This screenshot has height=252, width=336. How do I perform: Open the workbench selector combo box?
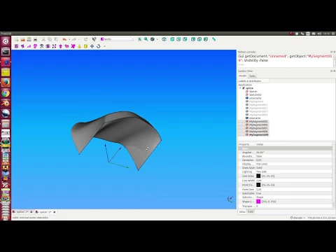[x=117, y=39]
